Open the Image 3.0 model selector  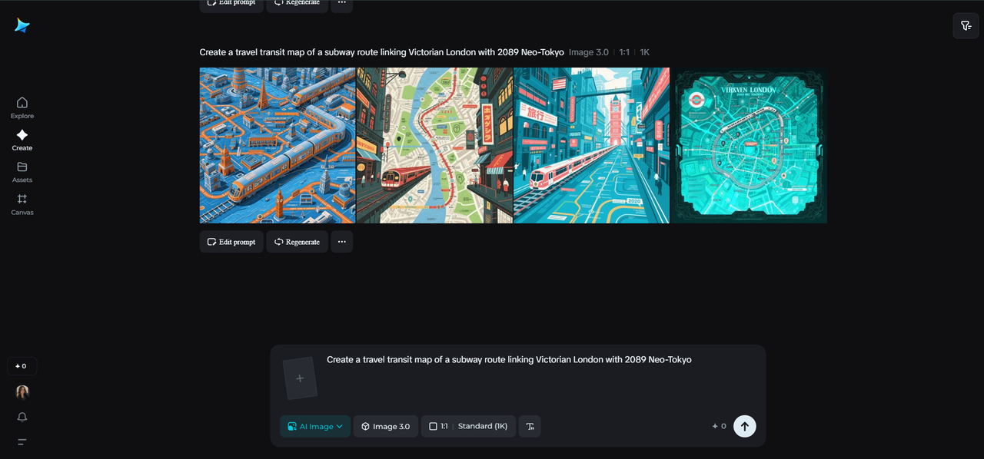[x=385, y=426]
